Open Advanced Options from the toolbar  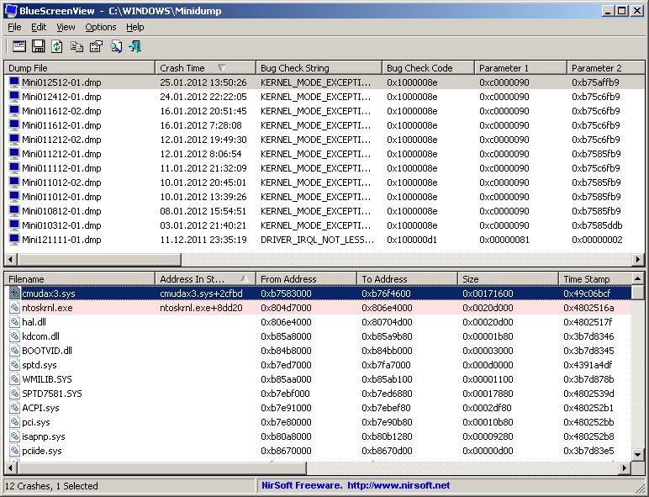(x=19, y=46)
